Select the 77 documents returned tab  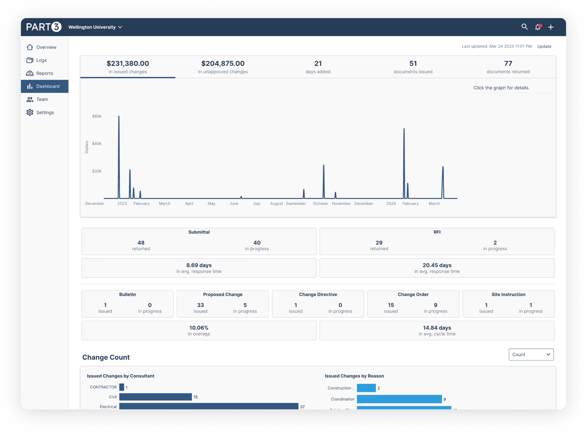pos(508,67)
